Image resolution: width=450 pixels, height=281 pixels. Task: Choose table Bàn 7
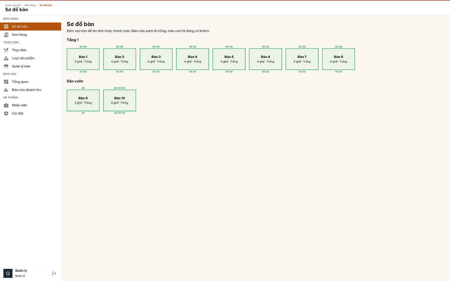302,59
